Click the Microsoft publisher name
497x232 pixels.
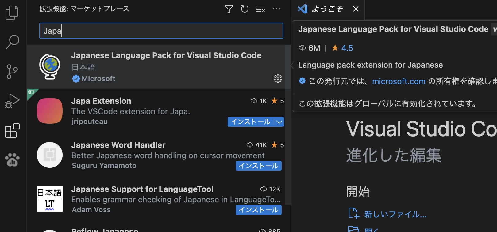(98, 79)
